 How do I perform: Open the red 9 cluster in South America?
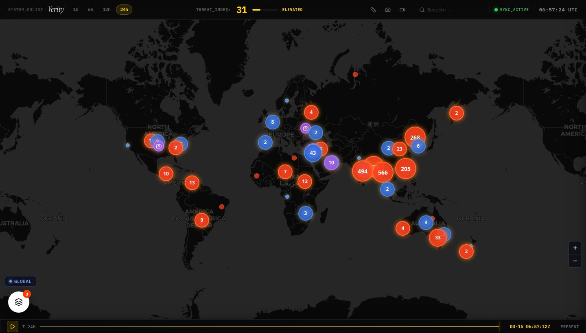coord(202,220)
